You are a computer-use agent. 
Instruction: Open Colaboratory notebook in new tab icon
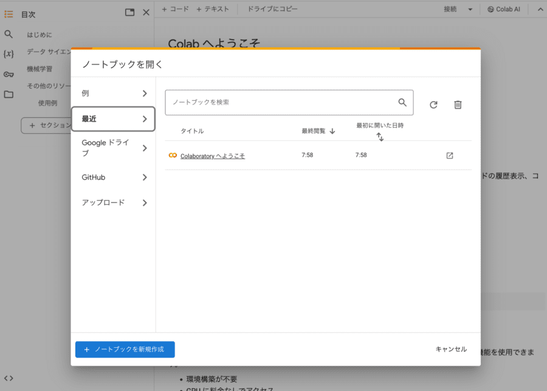click(450, 156)
